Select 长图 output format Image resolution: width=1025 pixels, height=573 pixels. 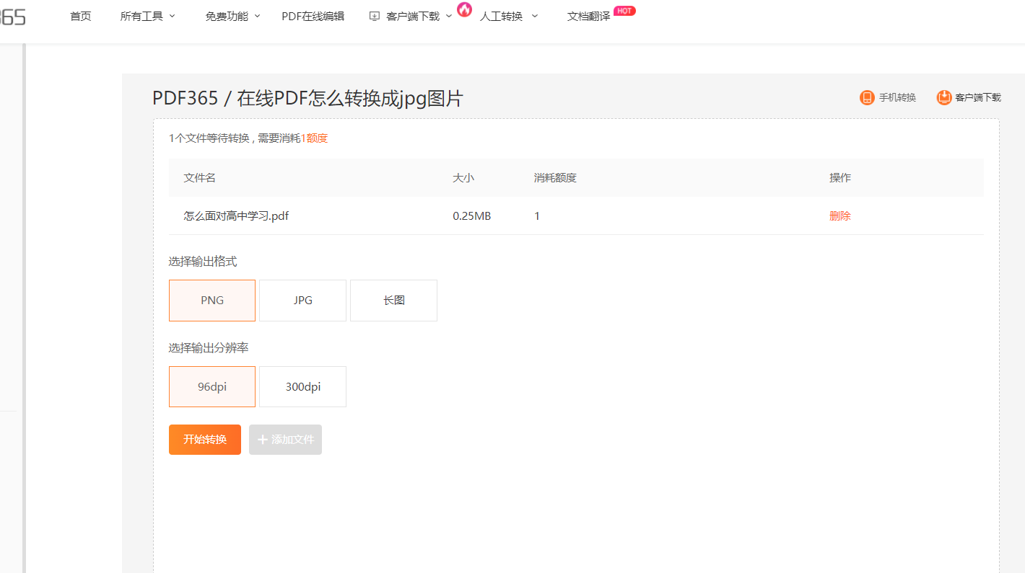[393, 301]
